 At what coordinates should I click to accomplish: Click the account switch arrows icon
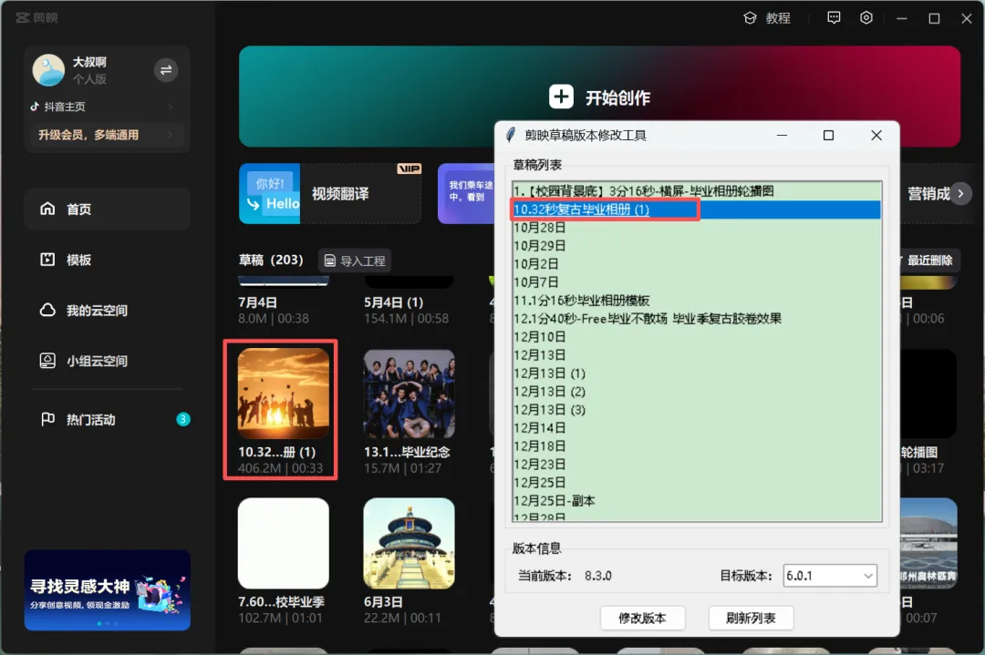166,69
